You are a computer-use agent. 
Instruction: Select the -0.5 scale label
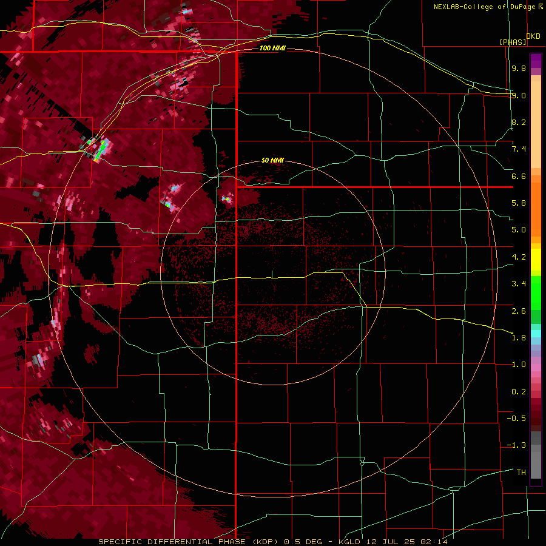[516, 418]
